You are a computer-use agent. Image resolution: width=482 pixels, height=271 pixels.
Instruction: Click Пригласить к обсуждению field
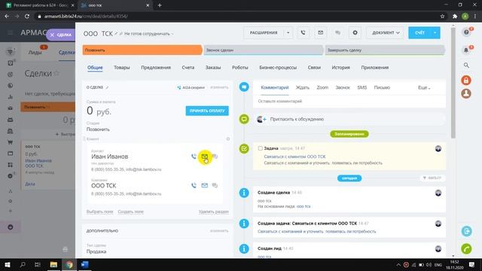(x=350, y=119)
